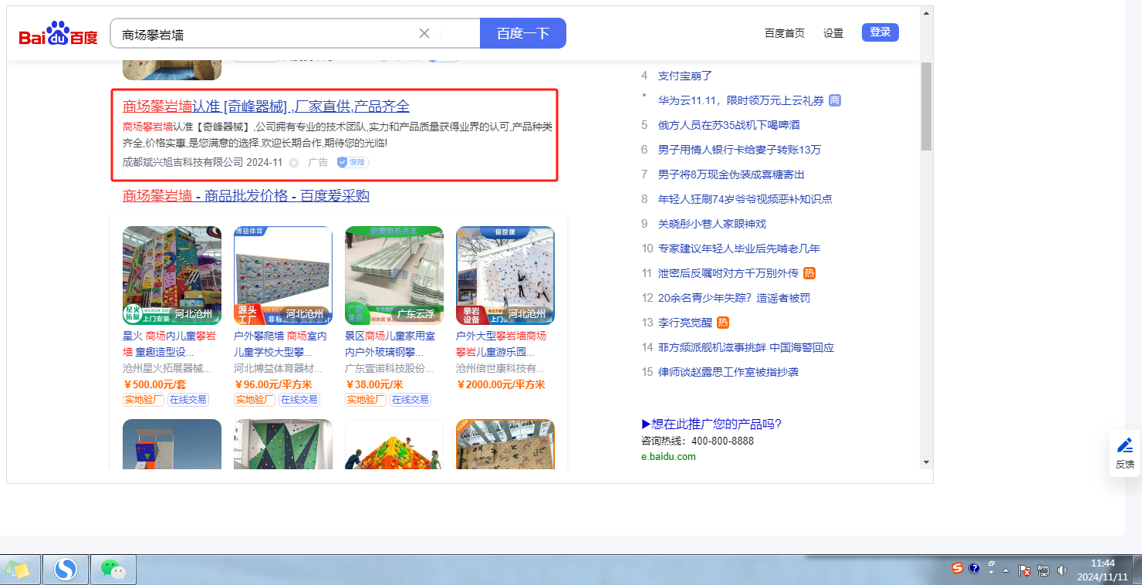Screen dimensions: 1142x585
Task: Open the 户外大型攀岩墙商场 product title
Action: point(502,343)
